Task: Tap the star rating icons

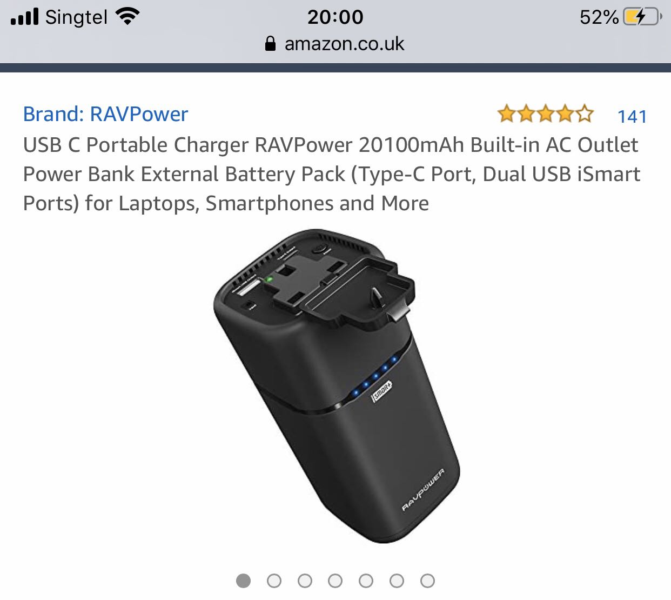Action: click(545, 114)
